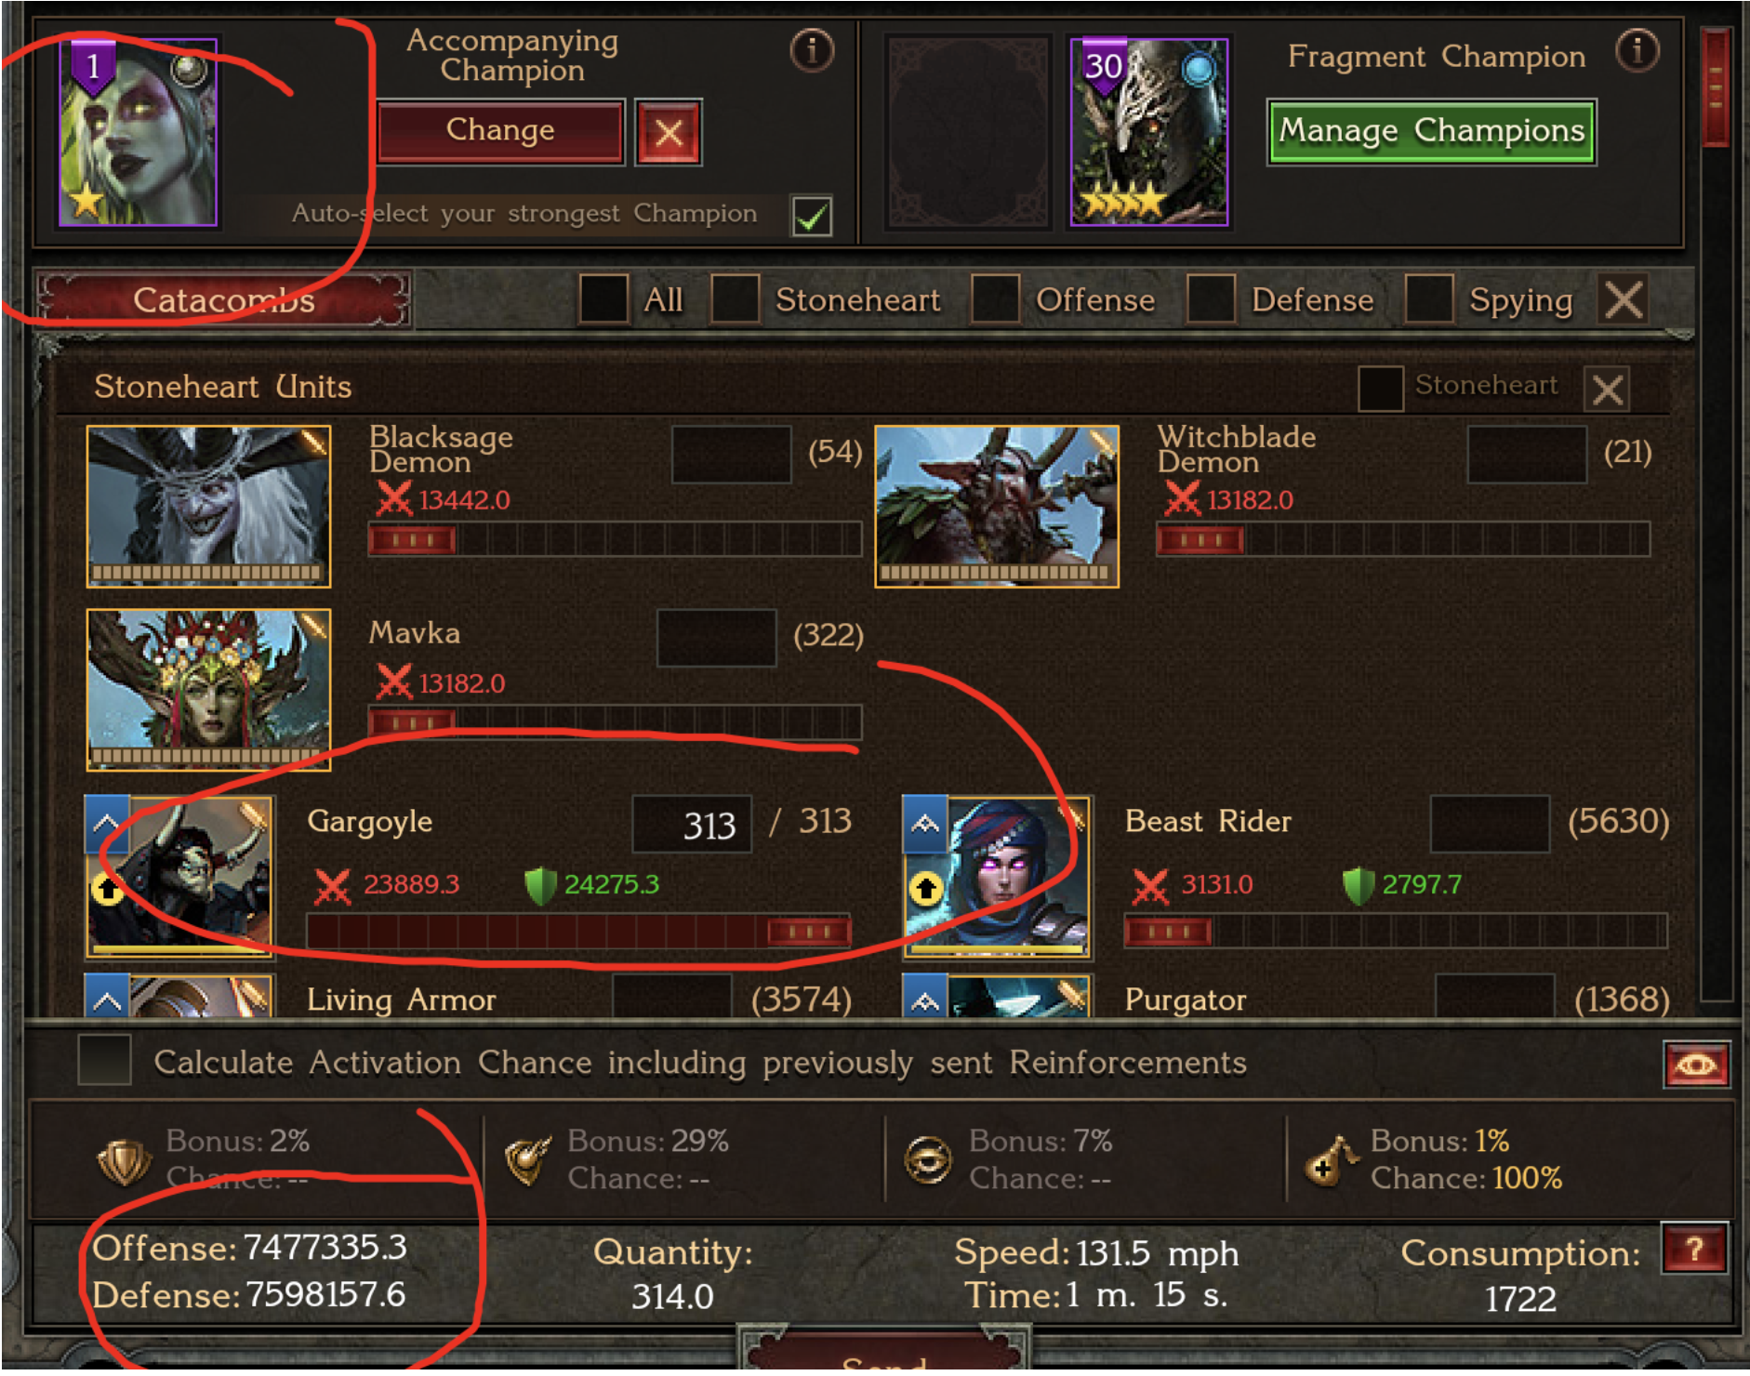The image size is (1750, 1376).
Task: Click the Purgator upgrade chevron
Action: (924, 997)
